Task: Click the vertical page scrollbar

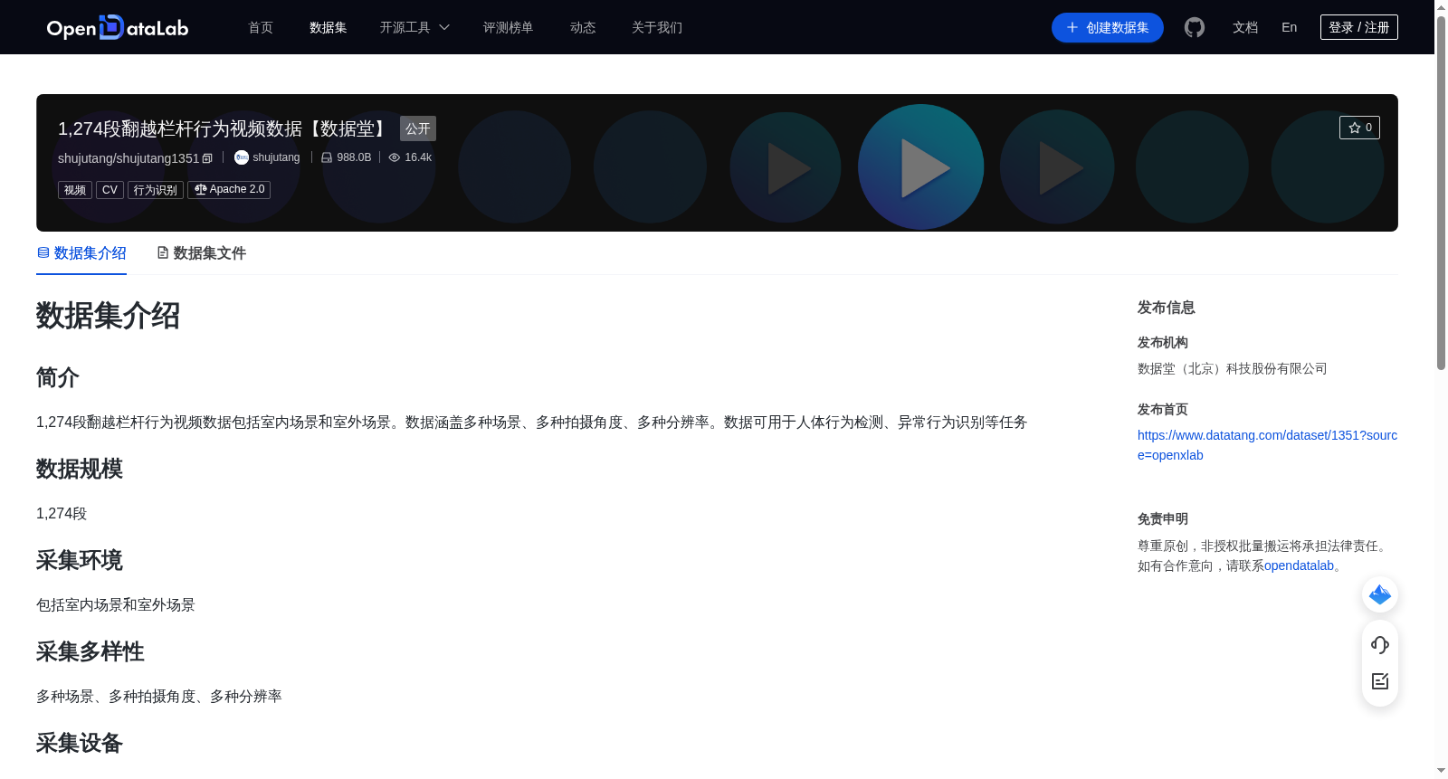Action: coord(1441,192)
